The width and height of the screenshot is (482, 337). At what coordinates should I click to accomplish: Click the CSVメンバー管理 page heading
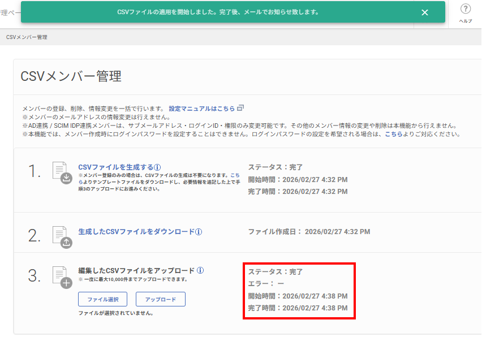click(71, 76)
